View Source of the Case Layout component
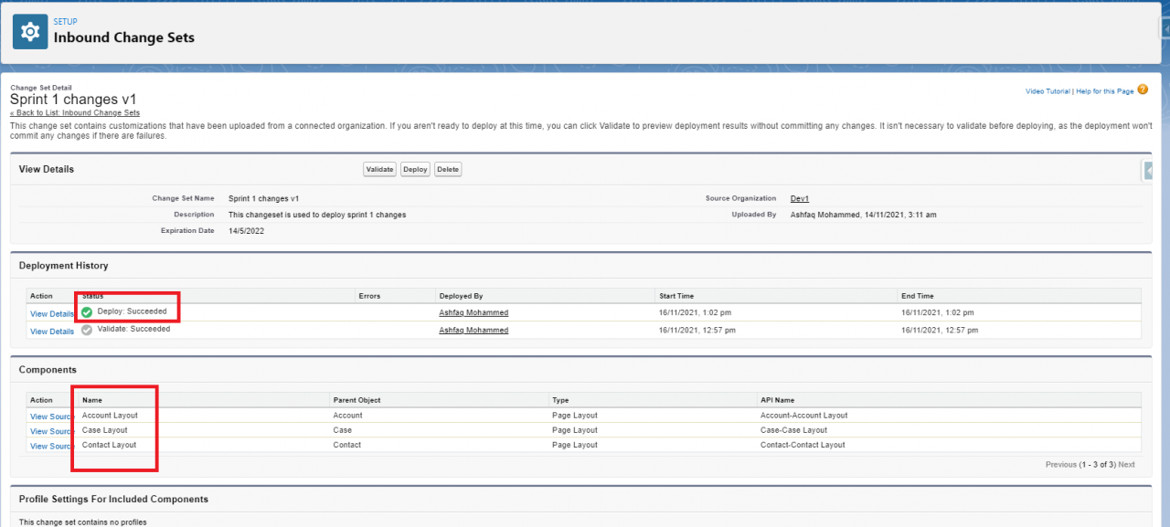The height and width of the screenshot is (527, 1170). point(51,430)
